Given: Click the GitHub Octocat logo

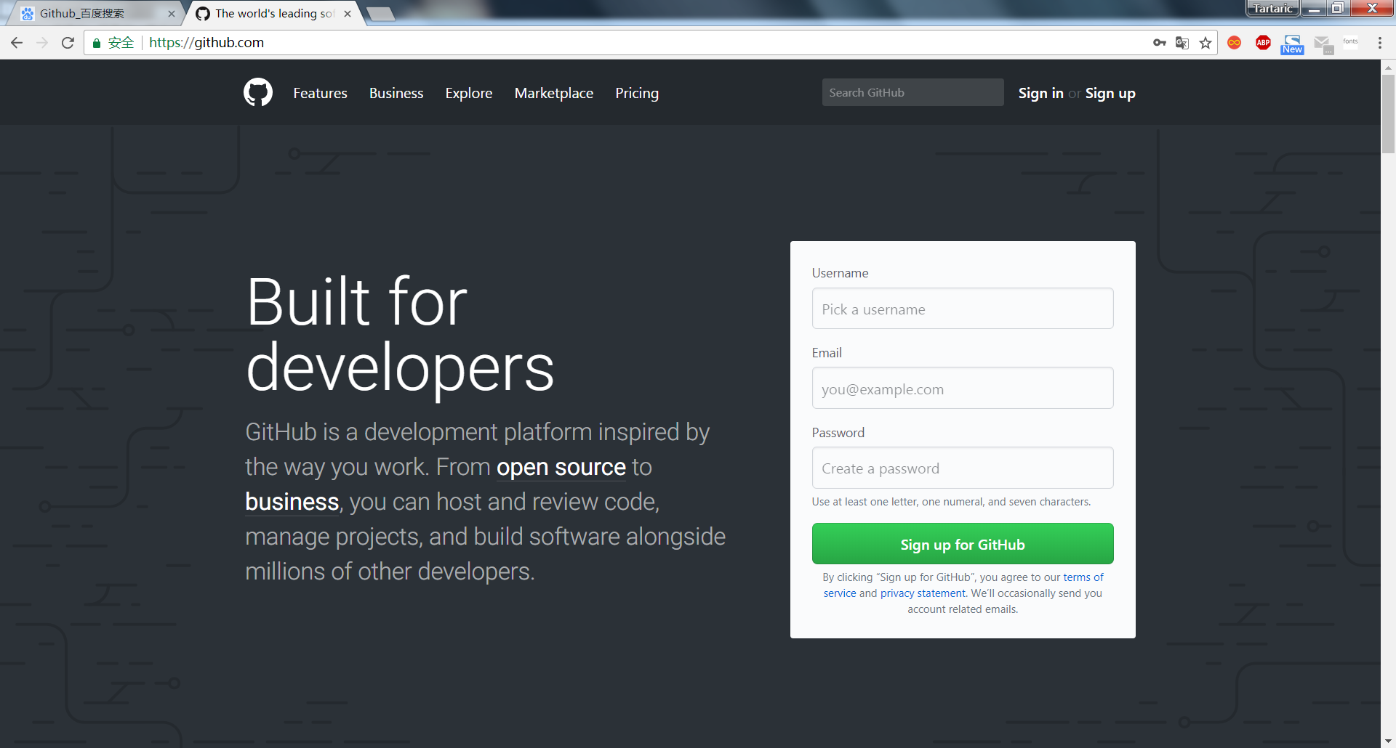Looking at the screenshot, I should click(x=258, y=93).
